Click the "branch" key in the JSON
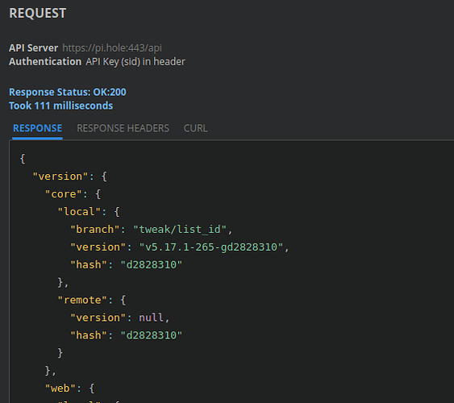The image size is (454, 403). point(95,230)
